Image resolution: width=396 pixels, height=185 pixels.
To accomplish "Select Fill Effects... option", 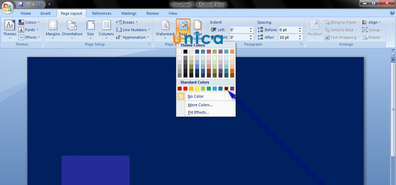I will (x=198, y=112).
